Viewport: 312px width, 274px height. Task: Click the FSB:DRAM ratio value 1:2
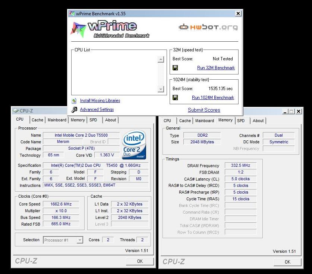tap(240, 172)
